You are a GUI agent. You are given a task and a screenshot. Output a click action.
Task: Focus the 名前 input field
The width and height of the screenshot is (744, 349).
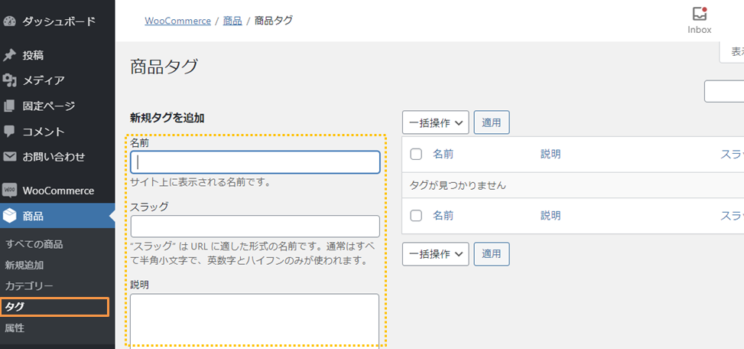(255, 162)
